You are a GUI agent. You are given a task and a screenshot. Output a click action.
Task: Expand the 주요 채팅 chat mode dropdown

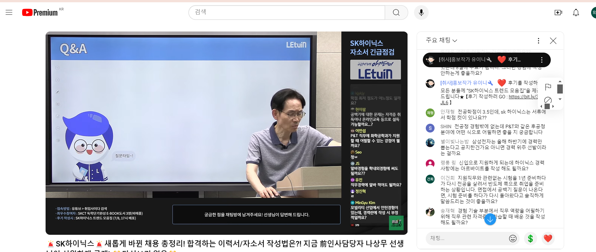pyautogui.click(x=441, y=40)
